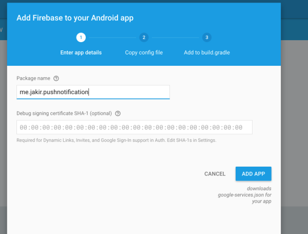Select the "Enter app details" step label
The height and width of the screenshot is (234, 308).
pyautogui.click(x=80, y=52)
